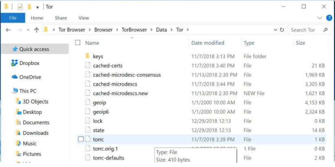Click the Up one level arrow
Viewport: 335px width, 167px height.
(x=37, y=30)
